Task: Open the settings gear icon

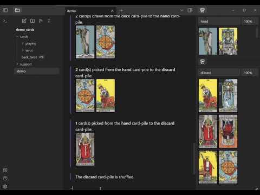Action: (5, 186)
